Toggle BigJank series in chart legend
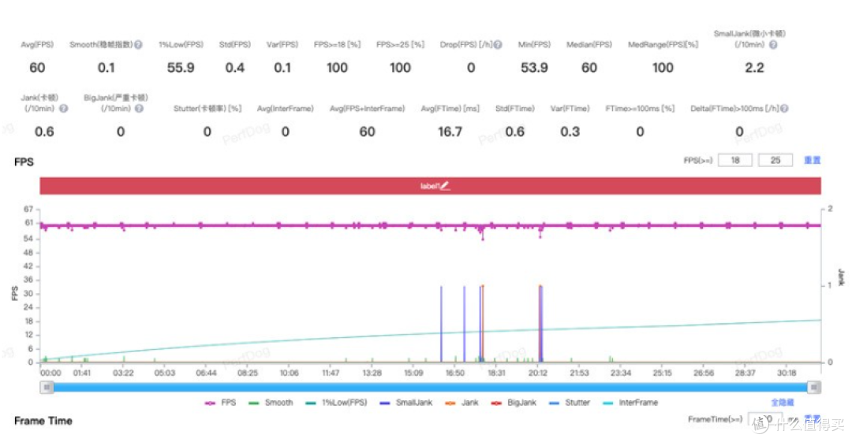The height and width of the screenshot is (442, 852). pyautogui.click(x=514, y=403)
